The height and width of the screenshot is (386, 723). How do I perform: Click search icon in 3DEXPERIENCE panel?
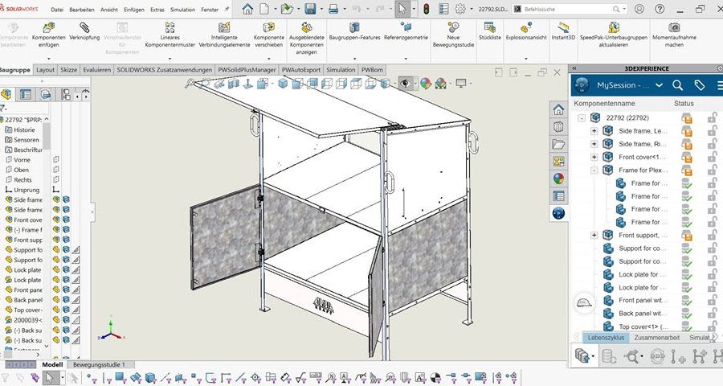(677, 85)
